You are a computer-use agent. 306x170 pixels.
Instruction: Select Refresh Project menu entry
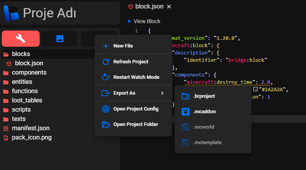coord(131,61)
